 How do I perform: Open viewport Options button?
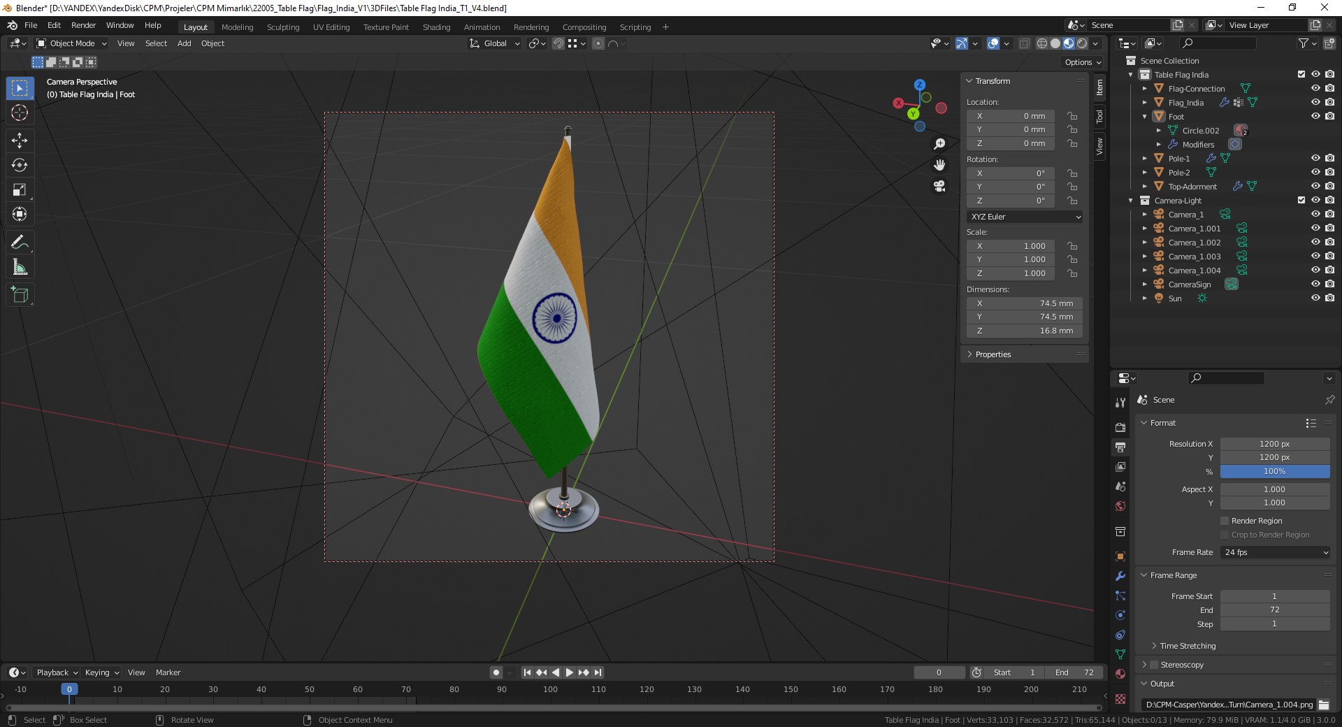pos(1083,62)
